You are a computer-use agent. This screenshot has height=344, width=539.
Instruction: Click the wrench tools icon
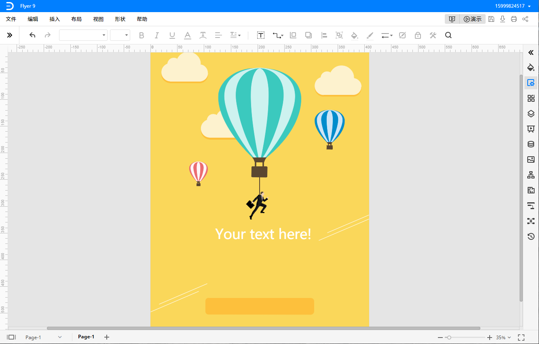tap(433, 36)
